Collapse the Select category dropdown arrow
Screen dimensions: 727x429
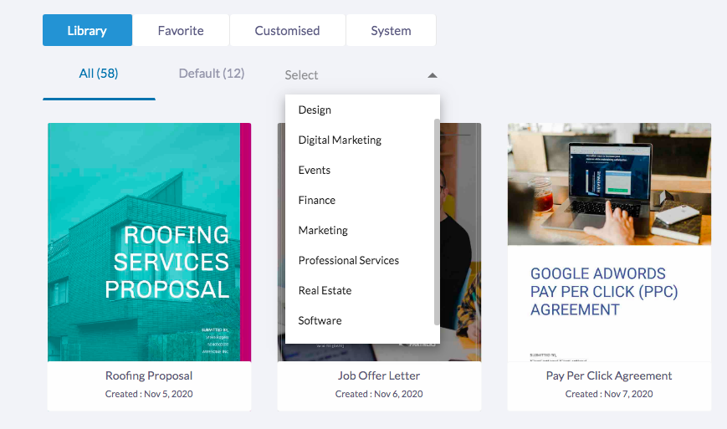coord(433,75)
